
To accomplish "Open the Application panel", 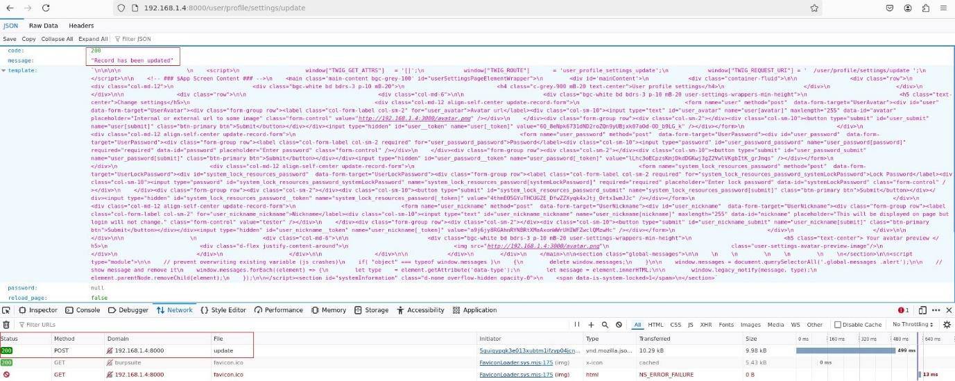I will point(474,310).
